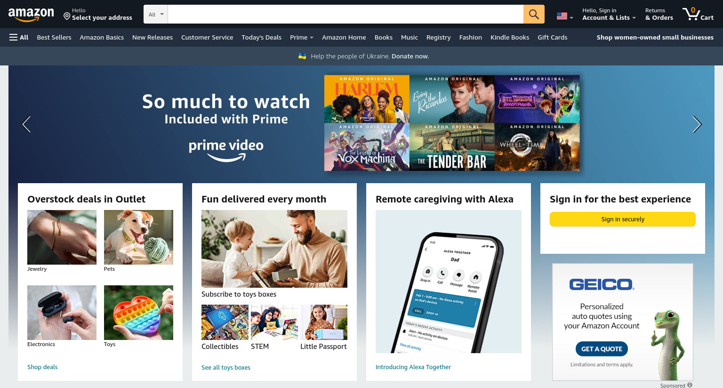
Task: Open Fashion nav item
Action: pyautogui.click(x=471, y=37)
